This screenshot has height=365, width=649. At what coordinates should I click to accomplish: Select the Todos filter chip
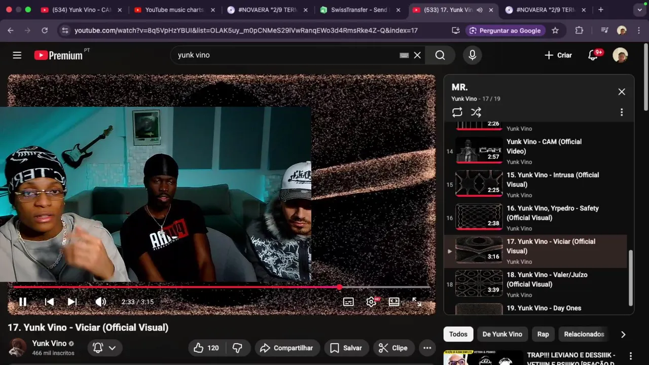coord(458,334)
